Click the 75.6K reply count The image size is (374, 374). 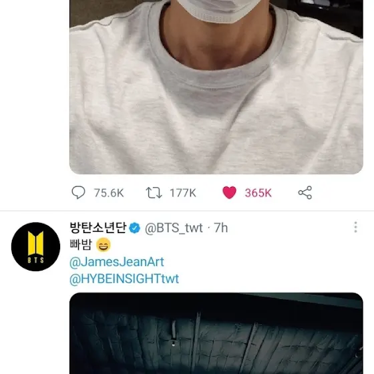(109, 193)
